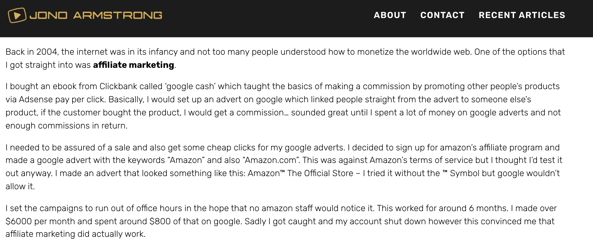Click 'affiliate marketing did actually work' sentence
The image size is (593, 239).
tap(75, 234)
